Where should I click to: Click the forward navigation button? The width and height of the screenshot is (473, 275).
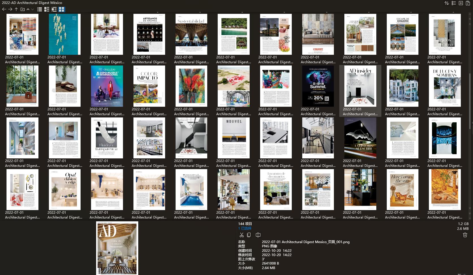(x=10, y=9)
